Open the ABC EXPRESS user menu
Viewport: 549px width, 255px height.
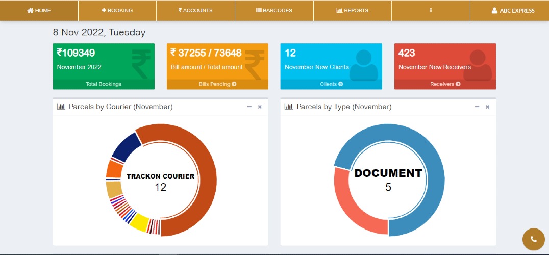[513, 11]
